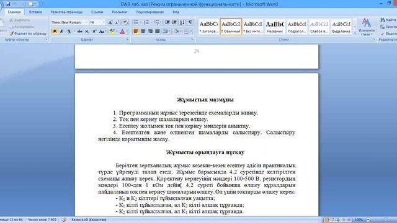Image resolution: width=397 pixels, height=223 pixels.
Task: Click zoom out minus button
Action: click(368, 220)
